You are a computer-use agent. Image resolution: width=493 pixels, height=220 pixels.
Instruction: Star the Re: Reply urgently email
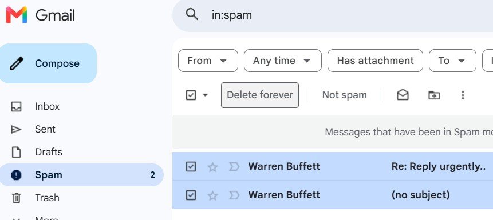click(x=212, y=167)
